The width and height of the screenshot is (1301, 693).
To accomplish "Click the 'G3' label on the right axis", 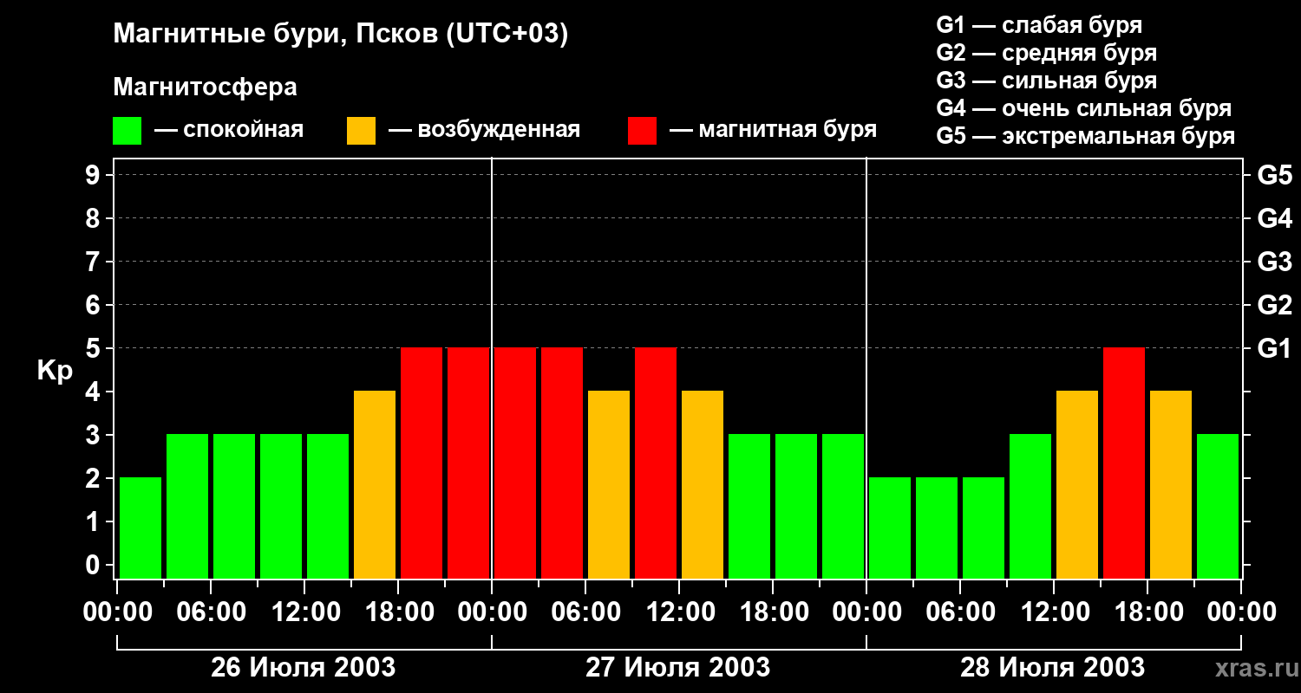I will [1275, 262].
